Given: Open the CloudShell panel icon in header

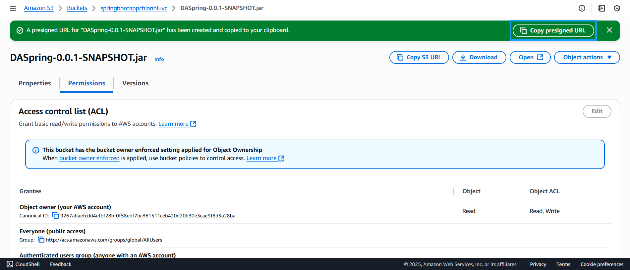Looking at the screenshot, I should [x=601, y=8].
